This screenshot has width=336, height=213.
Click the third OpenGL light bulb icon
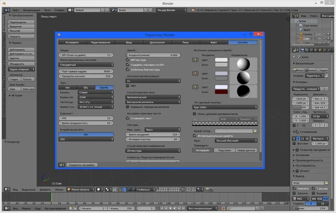tap(195, 87)
